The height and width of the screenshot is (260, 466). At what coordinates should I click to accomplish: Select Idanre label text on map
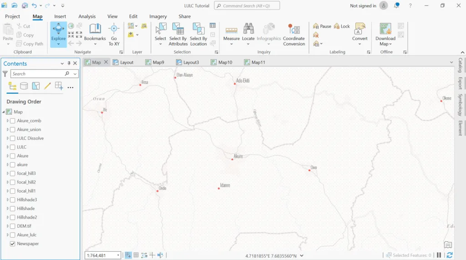pyautogui.click(x=225, y=185)
